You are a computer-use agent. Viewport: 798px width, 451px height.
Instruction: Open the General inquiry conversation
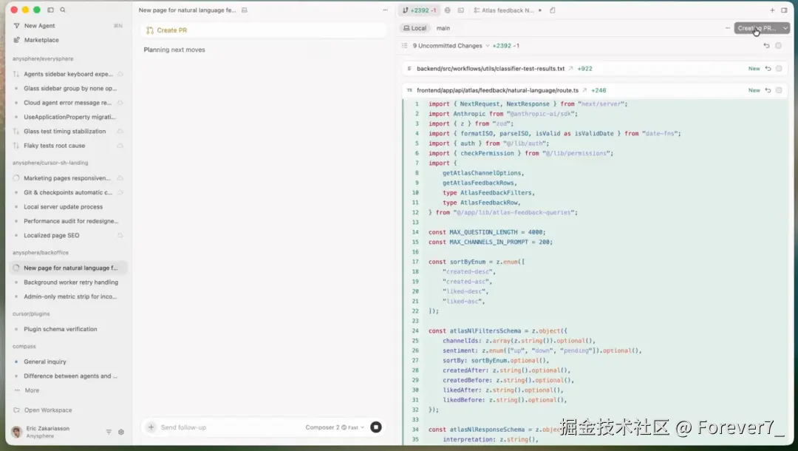pyautogui.click(x=68, y=362)
